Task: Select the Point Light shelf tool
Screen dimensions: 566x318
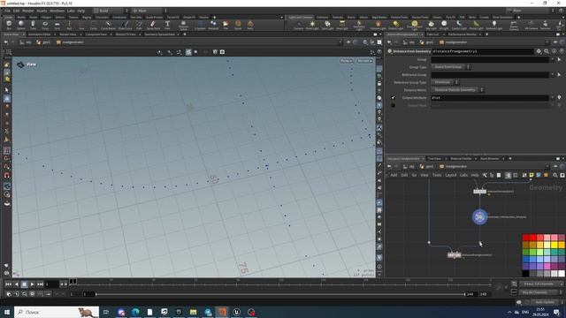Action: pyautogui.click(x=312, y=25)
